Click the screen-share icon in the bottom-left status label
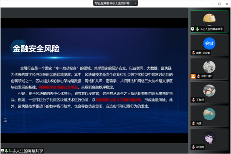Viewport: 231px width, 154px height. pos(3,151)
